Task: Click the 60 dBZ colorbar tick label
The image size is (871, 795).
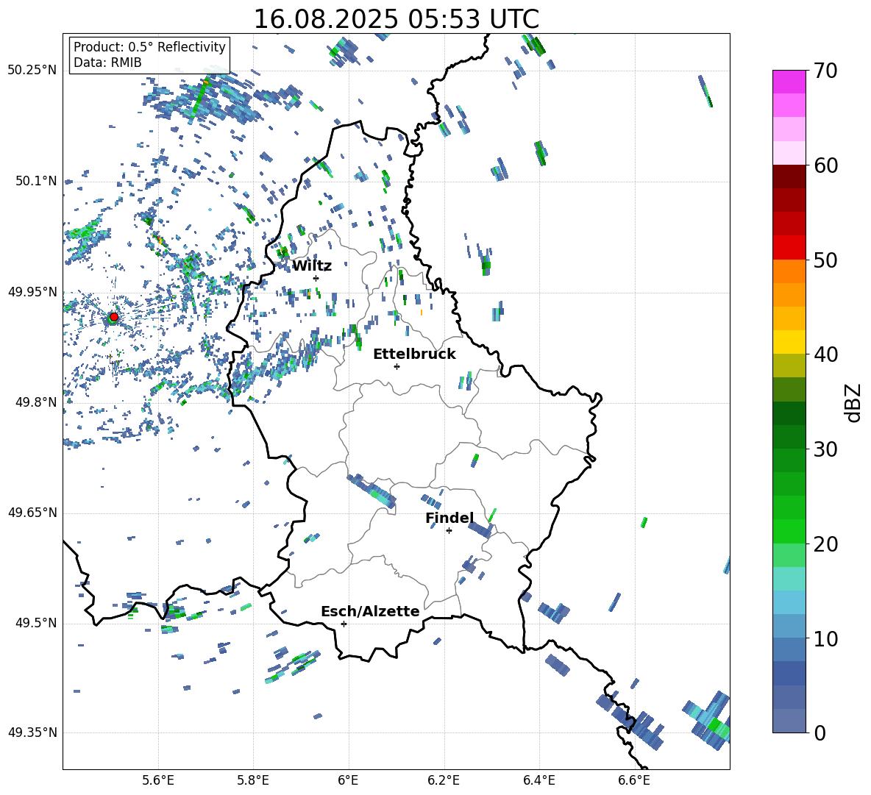Action: pyautogui.click(x=825, y=165)
